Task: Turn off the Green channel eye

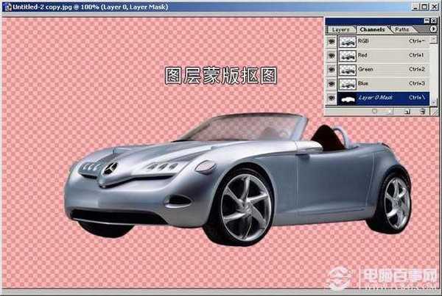Action: coord(331,70)
